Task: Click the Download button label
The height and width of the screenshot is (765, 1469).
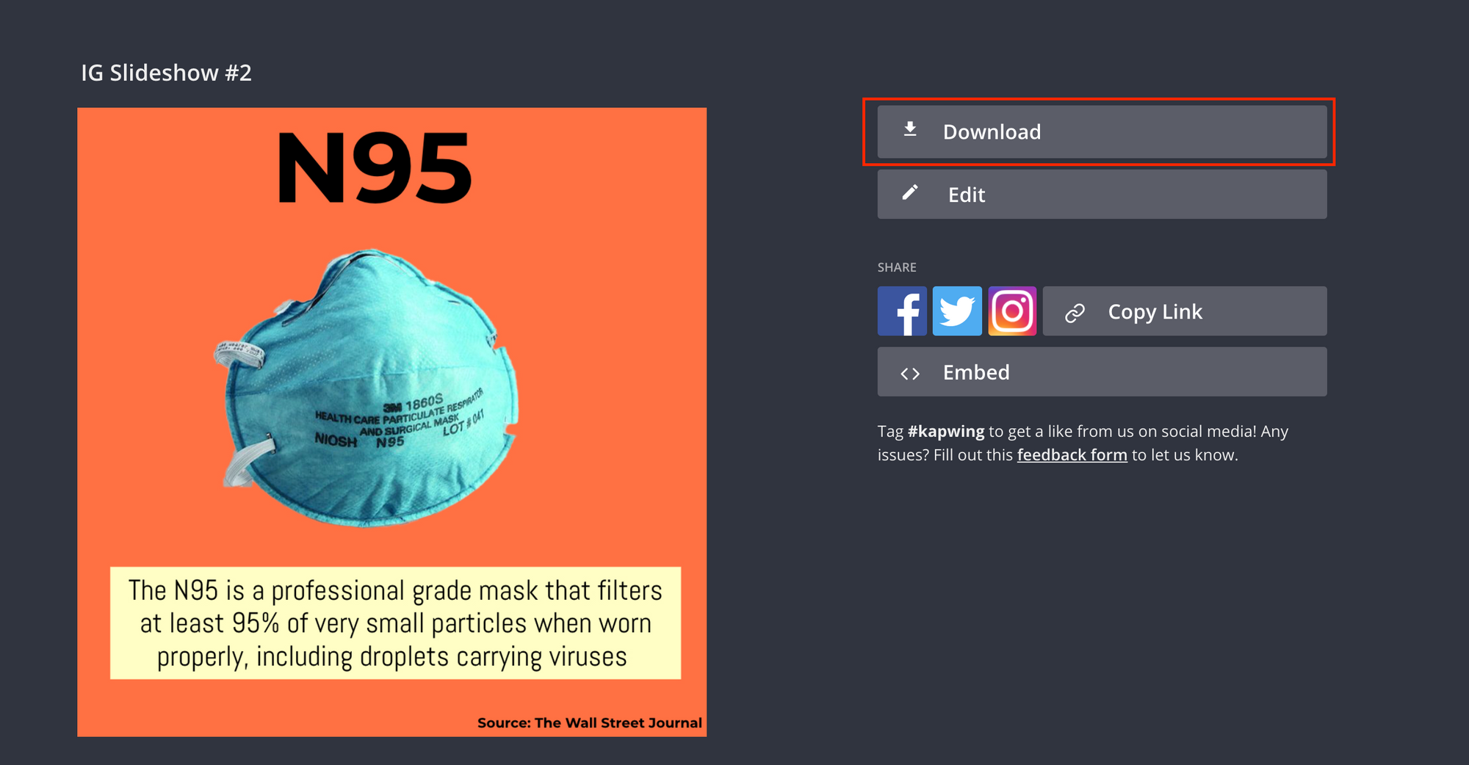Action: point(992,132)
